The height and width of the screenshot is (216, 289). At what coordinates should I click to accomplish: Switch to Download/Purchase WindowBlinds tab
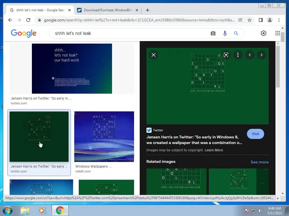[x=108, y=10]
